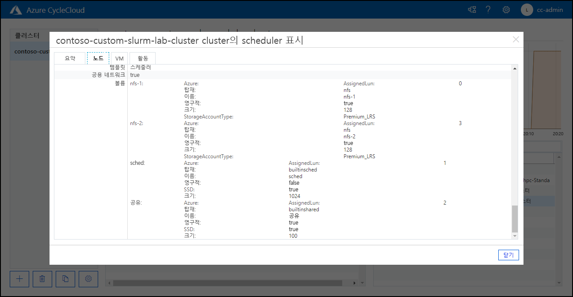Click the Azure CycleCloud logo icon
573x297 pixels.
tap(16, 10)
